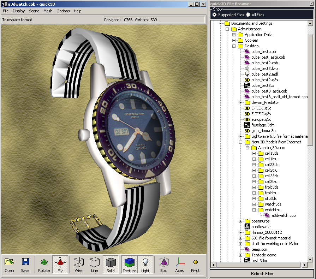Click the file tree scroll-up arrow
Viewport: 316px width, 279px height.
point(310,23)
